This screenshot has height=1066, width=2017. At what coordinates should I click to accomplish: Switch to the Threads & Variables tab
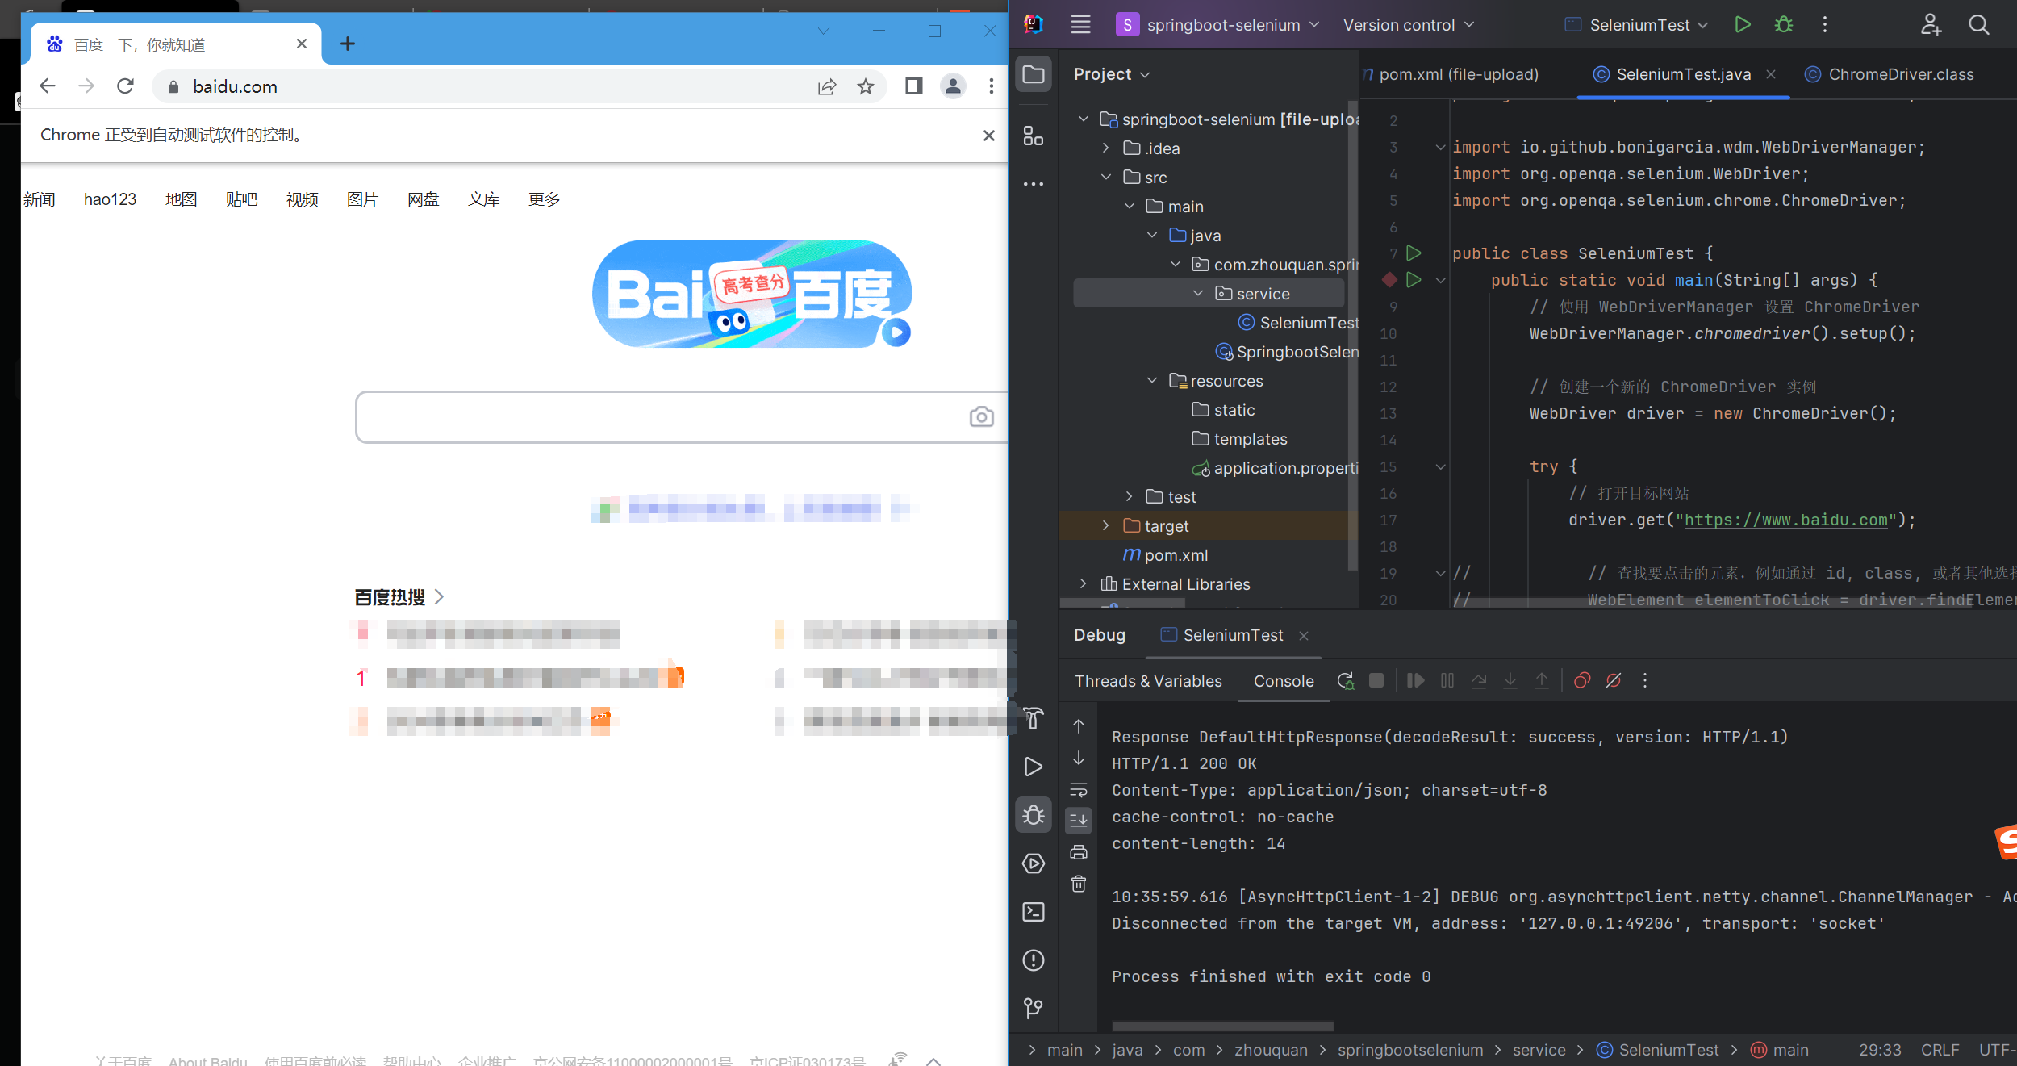point(1147,681)
